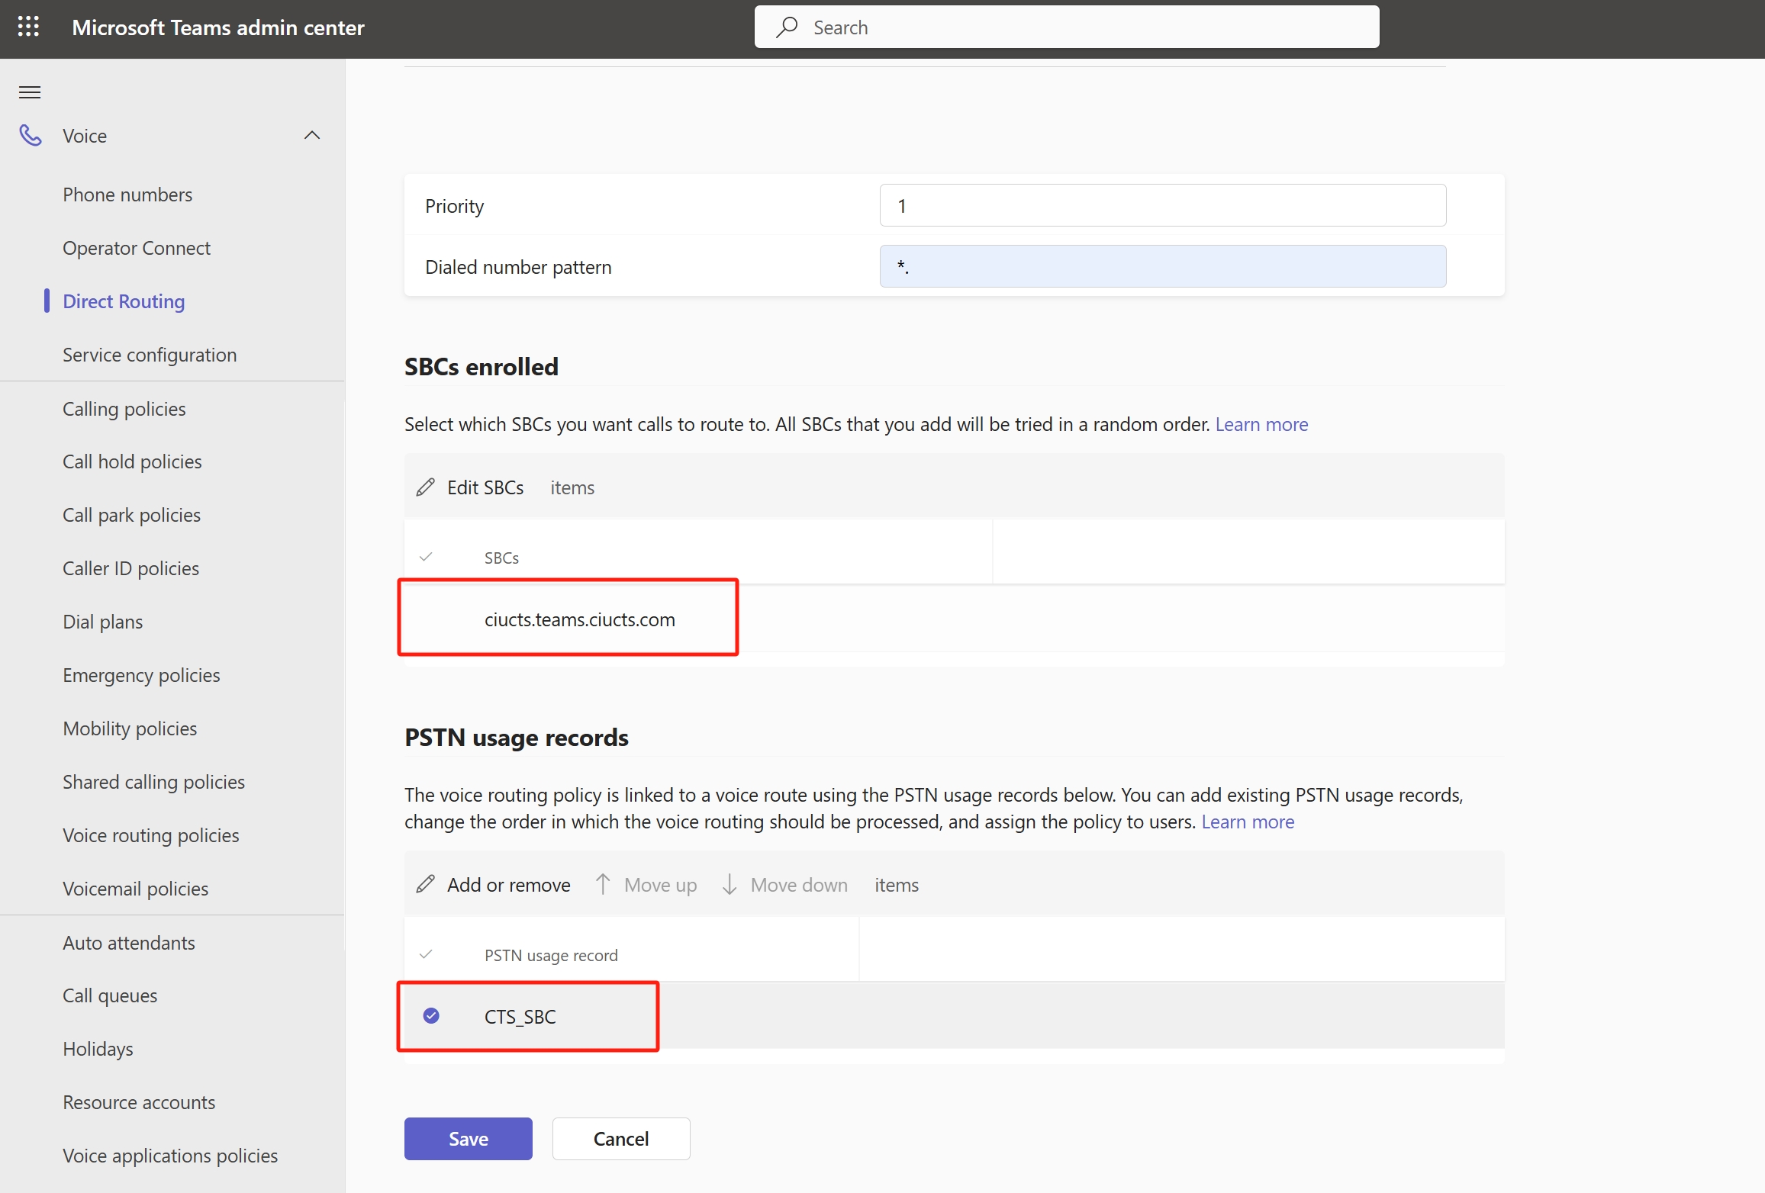This screenshot has width=1765, height=1193.
Task: Open Caller ID policies
Action: [x=130, y=568]
